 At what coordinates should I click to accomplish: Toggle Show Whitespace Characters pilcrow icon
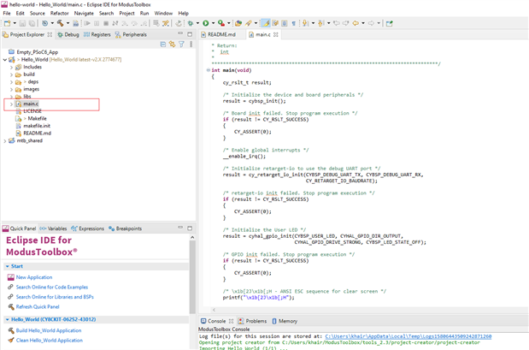pos(294,23)
